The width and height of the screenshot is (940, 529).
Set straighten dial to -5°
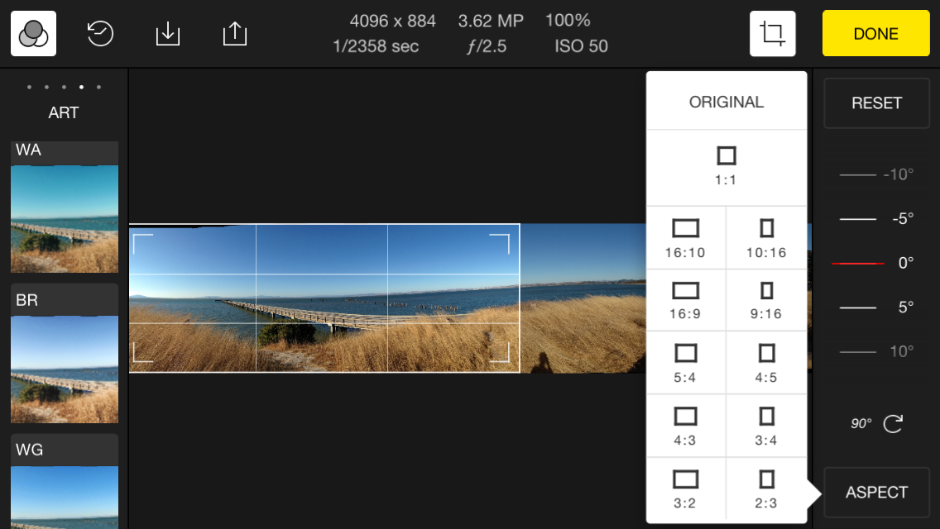pos(876,219)
